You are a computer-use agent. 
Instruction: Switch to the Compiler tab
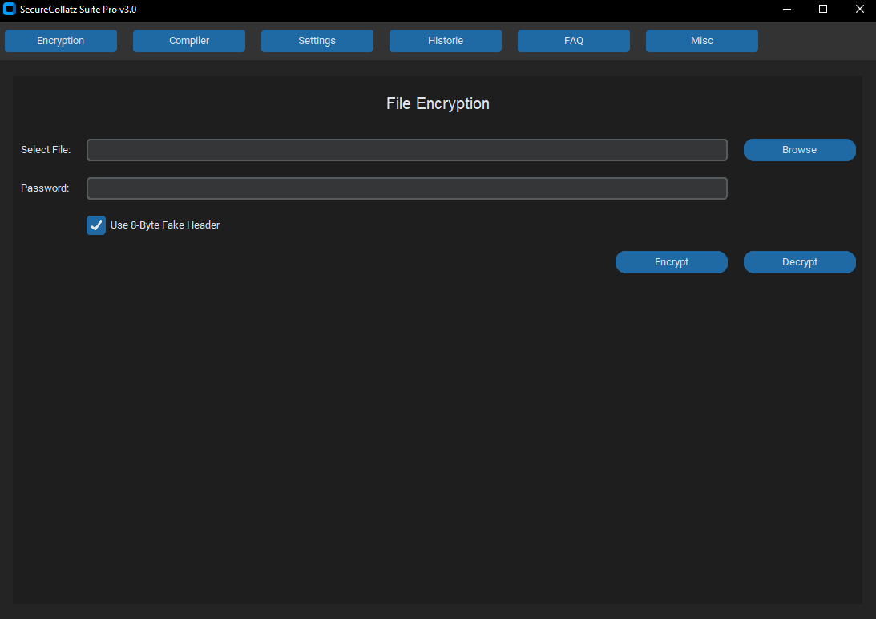pos(188,40)
